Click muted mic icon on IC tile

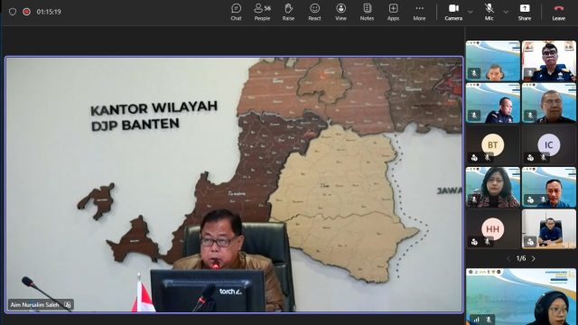pos(544,158)
